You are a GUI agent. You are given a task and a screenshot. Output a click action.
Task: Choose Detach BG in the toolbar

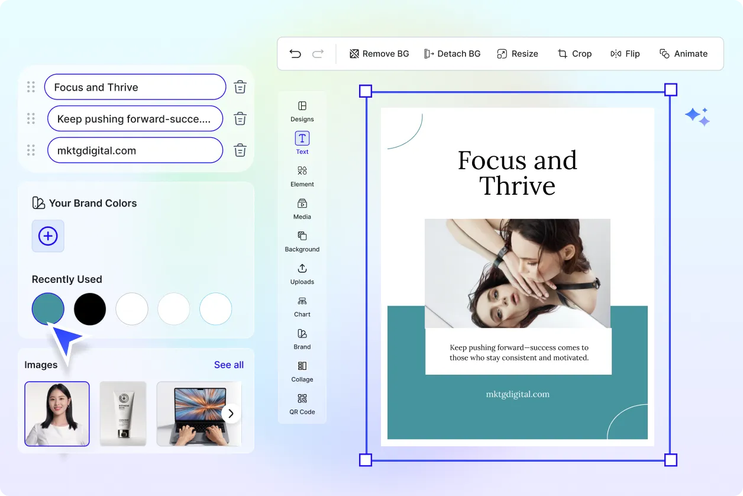tap(452, 54)
